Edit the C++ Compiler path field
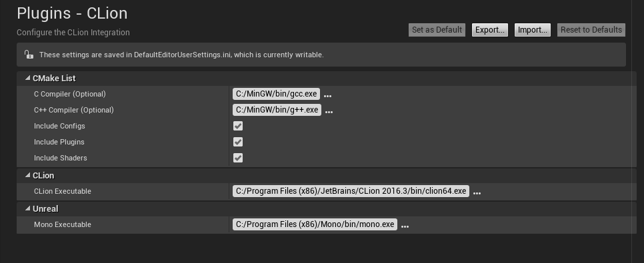 [x=277, y=110]
